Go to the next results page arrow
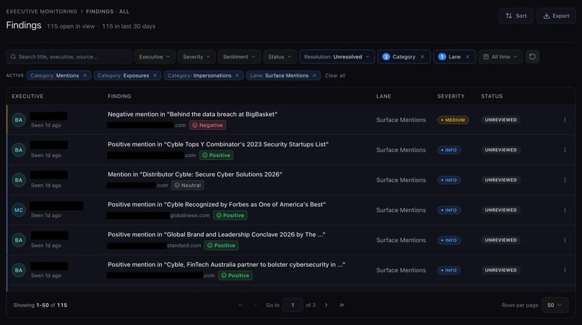The image size is (582, 325). (x=326, y=305)
